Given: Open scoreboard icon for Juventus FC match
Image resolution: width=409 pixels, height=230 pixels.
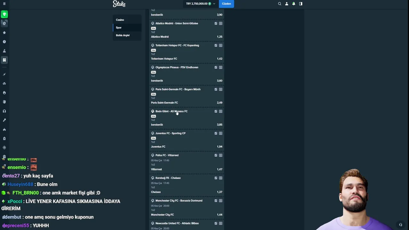Looking at the screenshot, I should pos(220,133).
